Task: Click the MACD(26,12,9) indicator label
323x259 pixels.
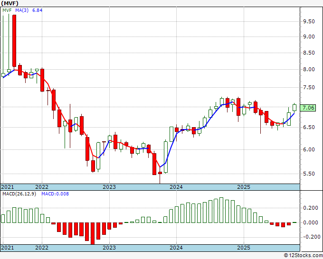Action: click(x=19, y=194)
